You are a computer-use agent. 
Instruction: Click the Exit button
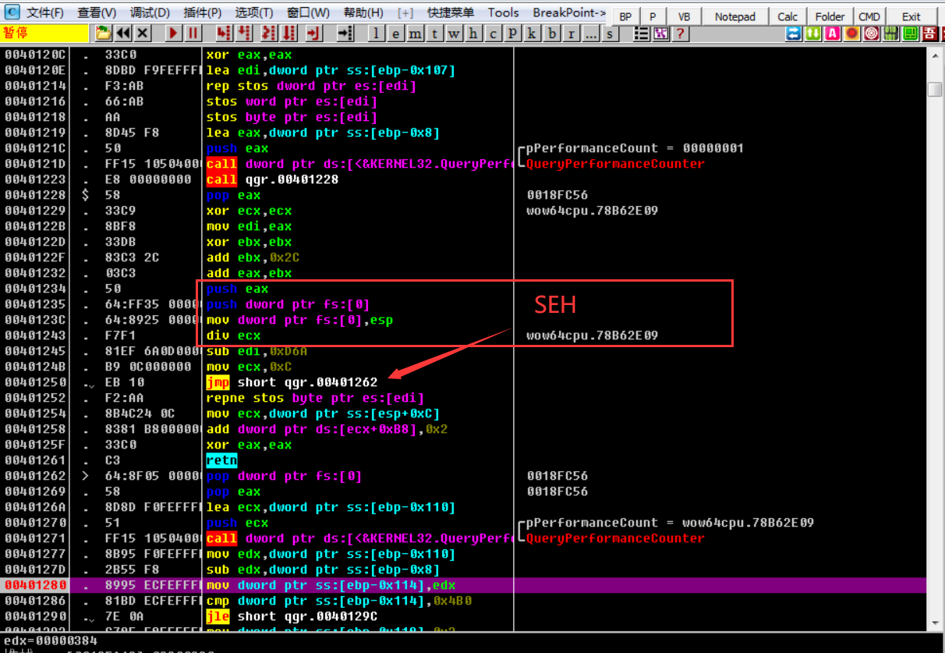pos(911,16)
